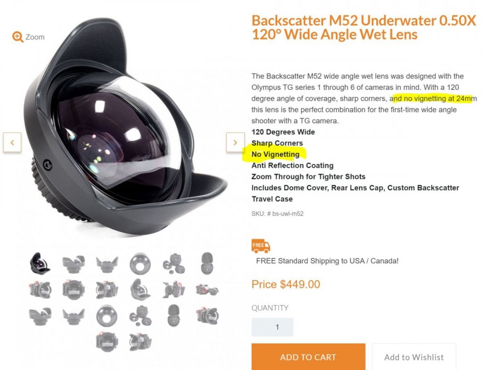Screen dimensions: 483x370
Task: Click the Price $449.00 text
Action: tap(286, 284)
